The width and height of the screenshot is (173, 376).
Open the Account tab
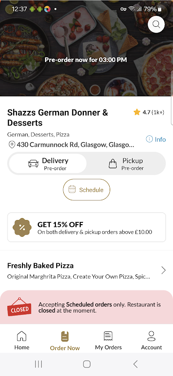click(151, 341)
